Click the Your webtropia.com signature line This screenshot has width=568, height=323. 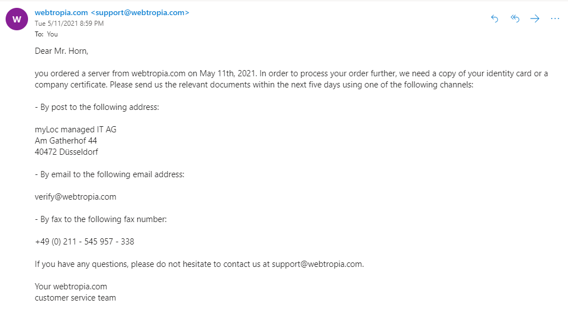pyautogui.click(x=71, y=287)
